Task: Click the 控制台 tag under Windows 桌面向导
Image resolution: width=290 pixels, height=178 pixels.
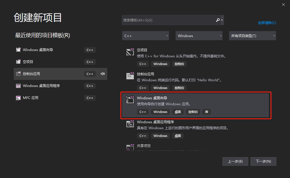Action: (x=193, y=112)
